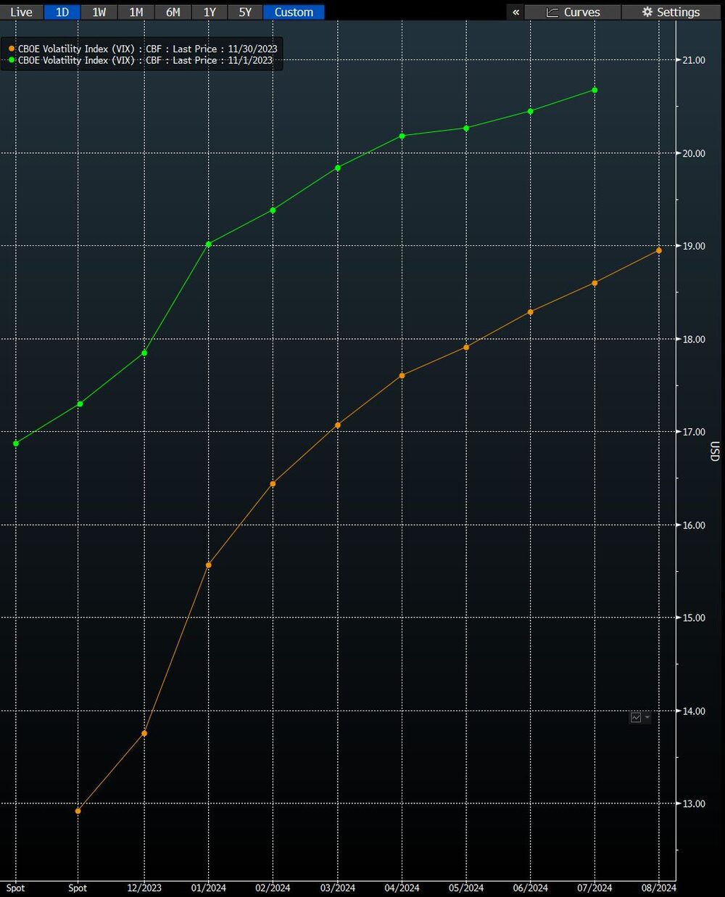
Task: Click the 6M range button
Action: pos(173,12)
